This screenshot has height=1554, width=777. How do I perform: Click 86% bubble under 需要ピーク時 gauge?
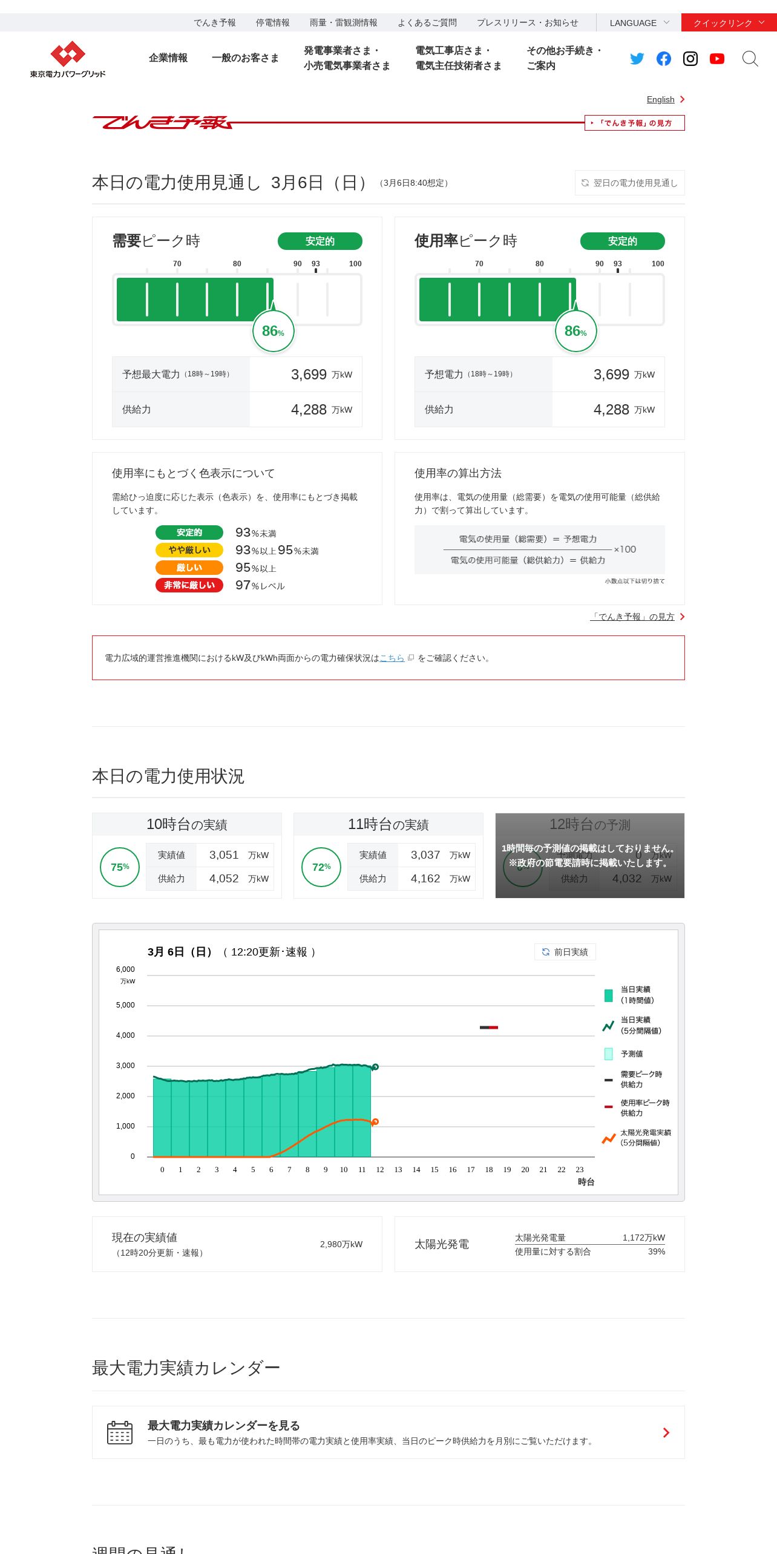(x=273, y=331)
